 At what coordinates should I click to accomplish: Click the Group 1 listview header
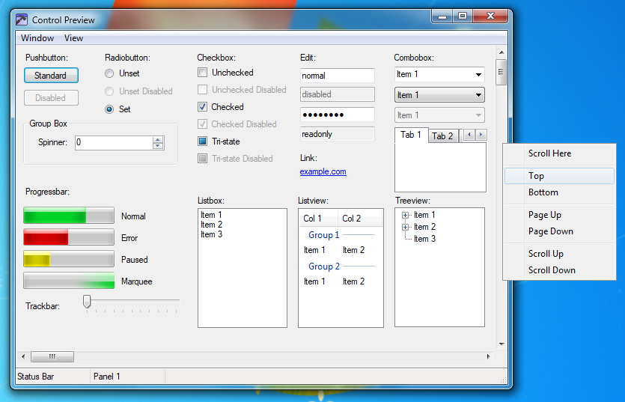[323, 235]
